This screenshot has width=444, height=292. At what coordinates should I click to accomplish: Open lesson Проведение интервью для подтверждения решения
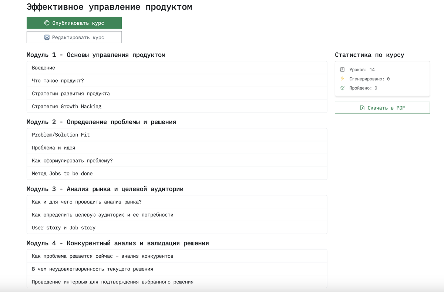tap(177, 282)
